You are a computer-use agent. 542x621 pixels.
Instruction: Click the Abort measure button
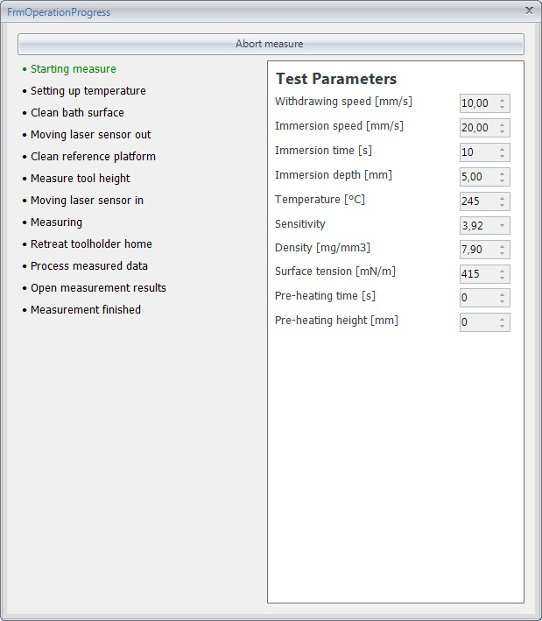point(271,44)
